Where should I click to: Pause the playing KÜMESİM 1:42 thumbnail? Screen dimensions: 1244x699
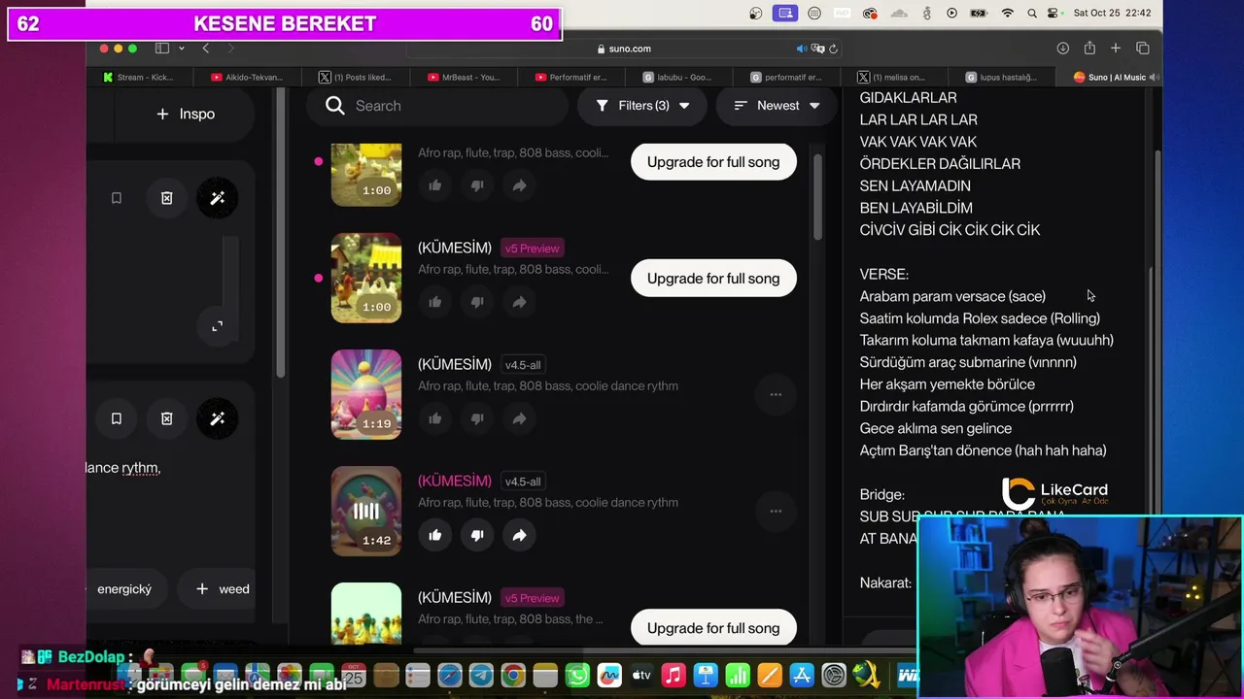366,511
